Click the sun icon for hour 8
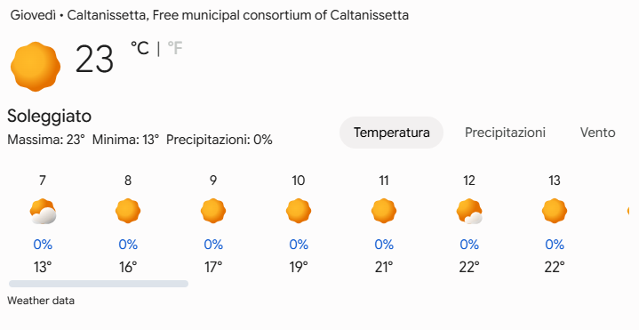Viewport: 639px width, 330px height. pos(128,211)
